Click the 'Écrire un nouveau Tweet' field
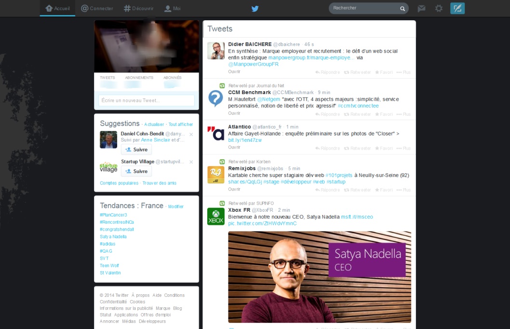 point(147,100)
